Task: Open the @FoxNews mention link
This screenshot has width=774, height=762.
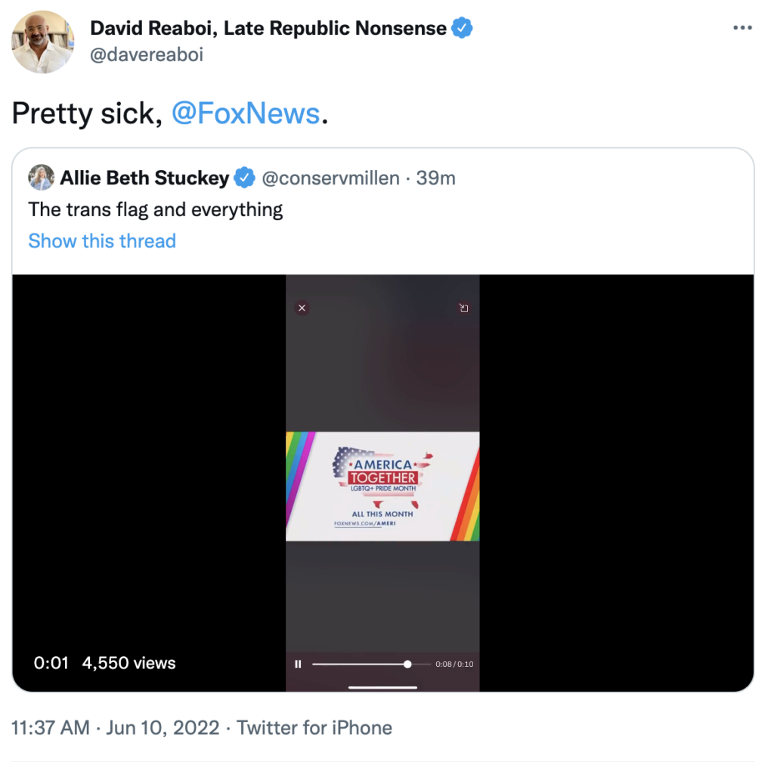Action: point(246,113)
